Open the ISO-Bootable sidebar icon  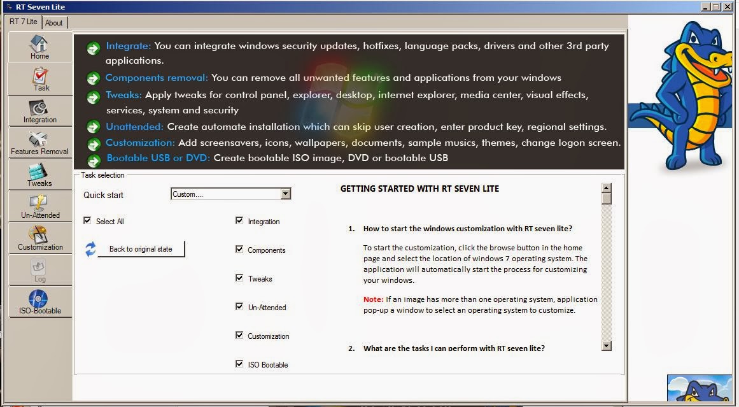[x=39, y=303]
